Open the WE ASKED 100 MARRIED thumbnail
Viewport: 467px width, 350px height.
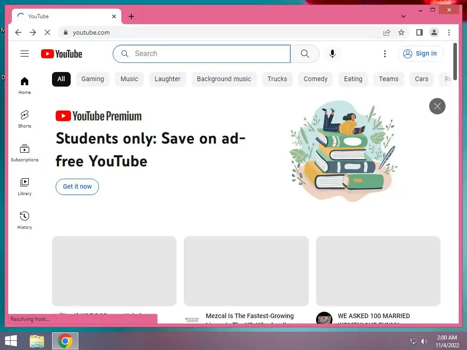378,271
